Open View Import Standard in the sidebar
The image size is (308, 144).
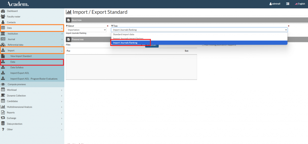pos(21,56)
